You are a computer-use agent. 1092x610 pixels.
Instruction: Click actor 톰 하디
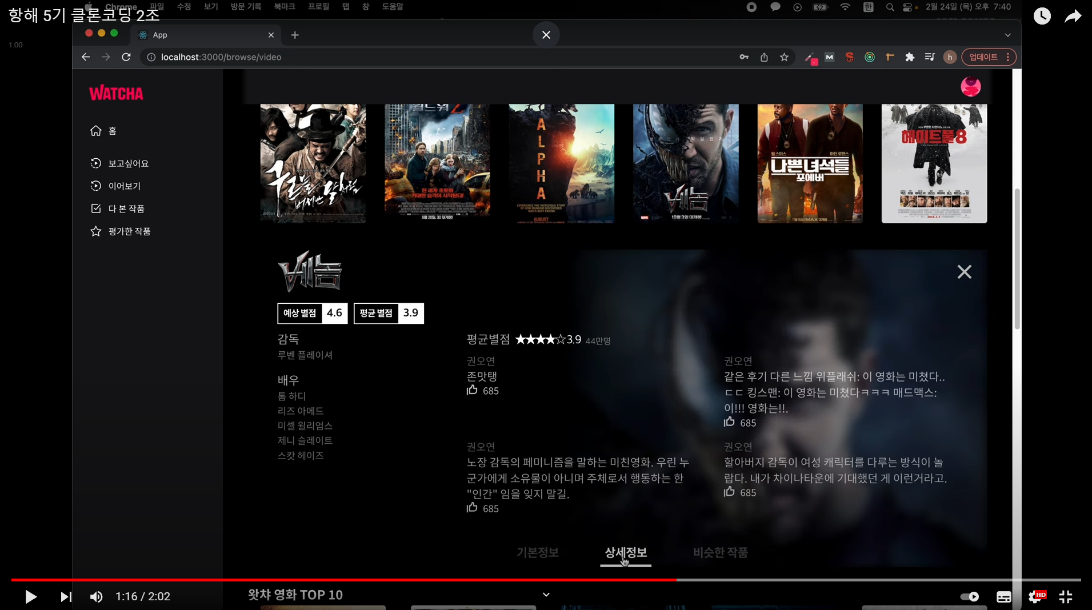[x=291, y=396]
